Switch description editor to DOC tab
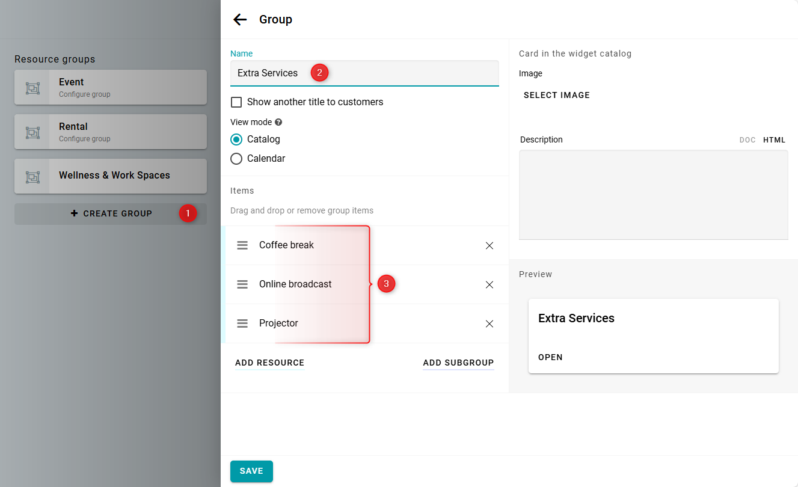The width and height of the screenshot is (798, 487). [x=747, y=140]
